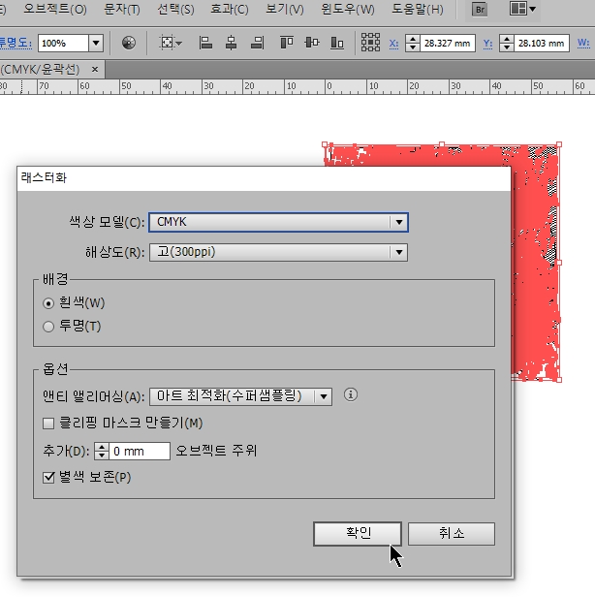
Task: Uncheck the 별색 보존(P) checkbox
Action: [48, 477]
